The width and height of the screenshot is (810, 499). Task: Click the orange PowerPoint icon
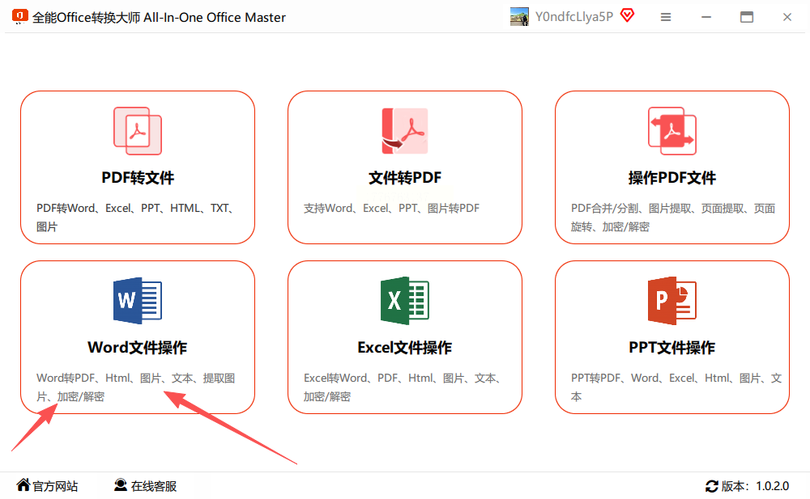point(672,300)
